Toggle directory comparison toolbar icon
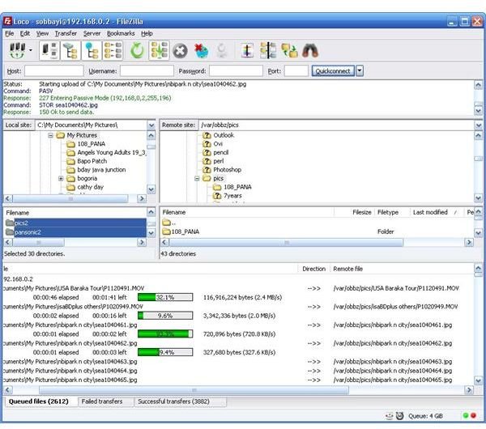Screen dimensions: 486x429 click(x=268, y=50)
